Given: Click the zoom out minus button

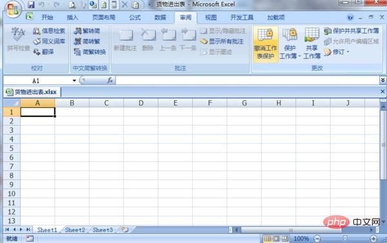Looking at the screenshot, I should tap(317, 239).
